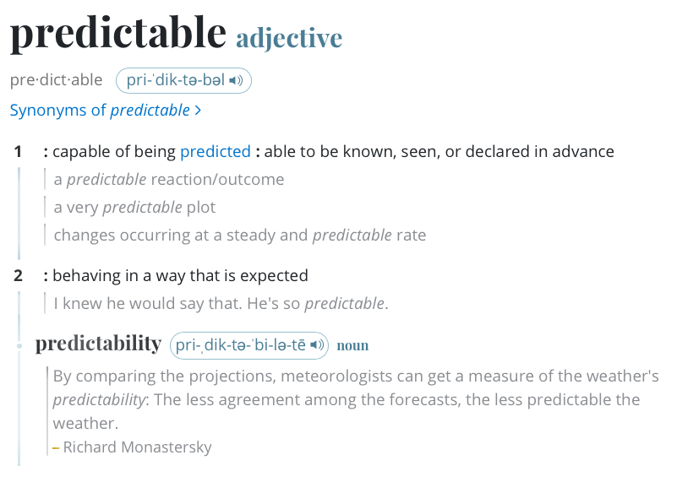The image size is (682, 482).
Task: Click the example about a steady and predictable rate
Action: (240, 236)
